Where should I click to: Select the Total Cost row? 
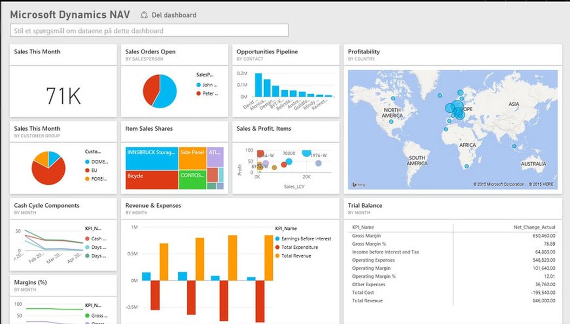(453, 293)
